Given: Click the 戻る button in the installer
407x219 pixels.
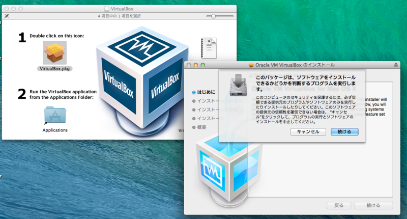Looking at the screenshot, I should 339,205.
